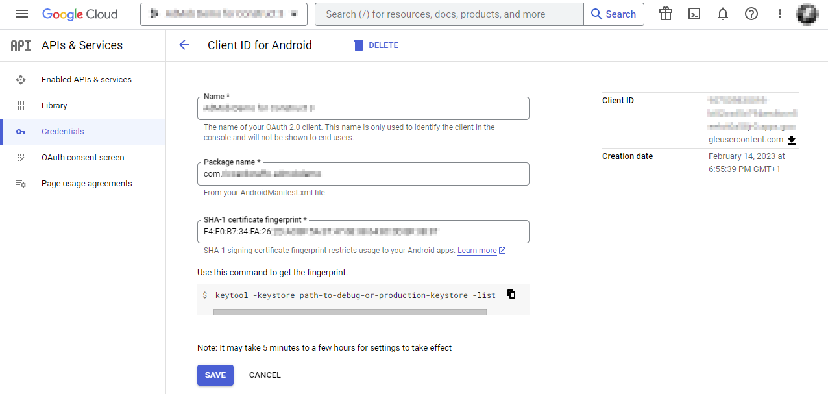Click the Library sidebar icon

point(21,106)
